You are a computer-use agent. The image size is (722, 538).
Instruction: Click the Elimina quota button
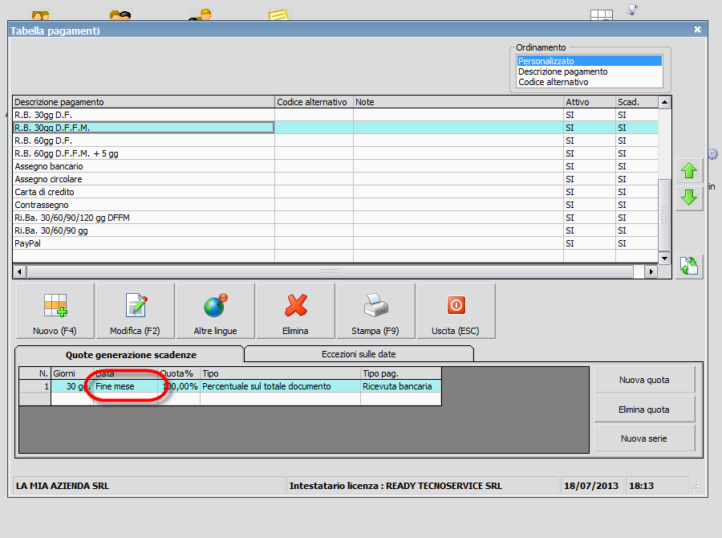(644, 410)
